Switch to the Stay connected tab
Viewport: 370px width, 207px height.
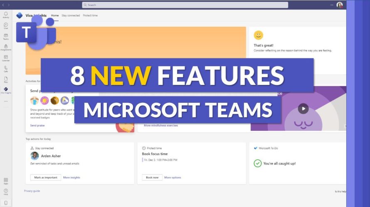coord(71,15)
